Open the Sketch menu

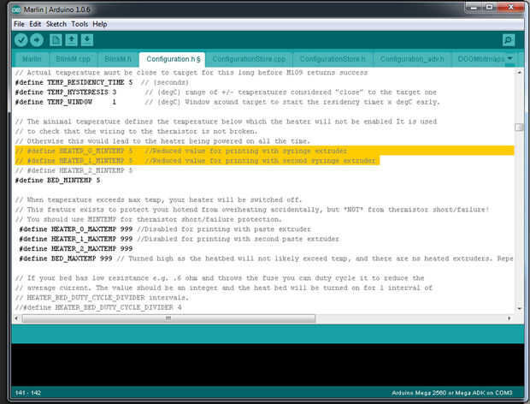coord(56,24)
